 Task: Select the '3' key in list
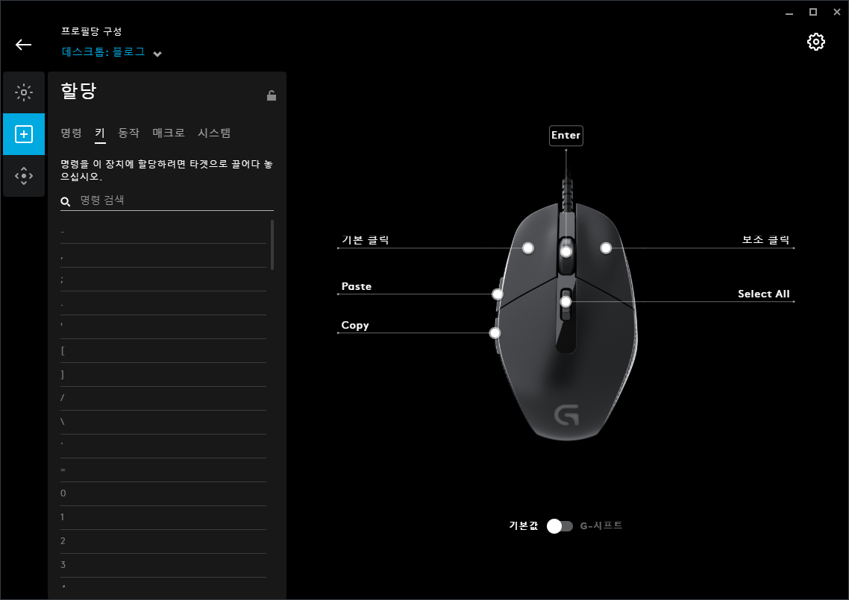point(163,565)
